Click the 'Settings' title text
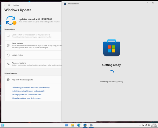 [x=16, y=5]
